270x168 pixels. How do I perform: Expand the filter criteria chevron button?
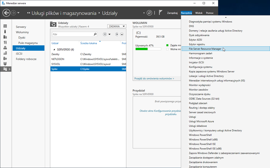point(122,34)
